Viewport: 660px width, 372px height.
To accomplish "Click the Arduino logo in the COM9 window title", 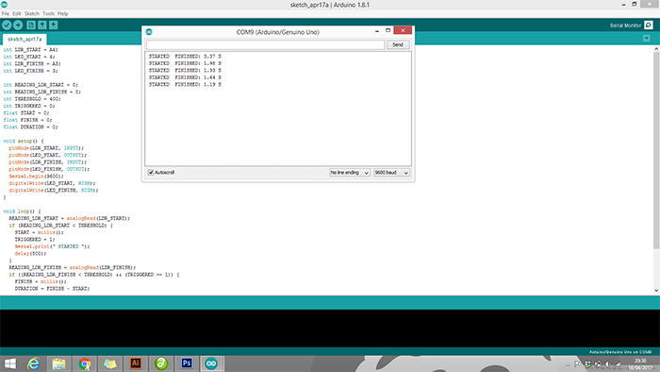I will click(149, 32).
